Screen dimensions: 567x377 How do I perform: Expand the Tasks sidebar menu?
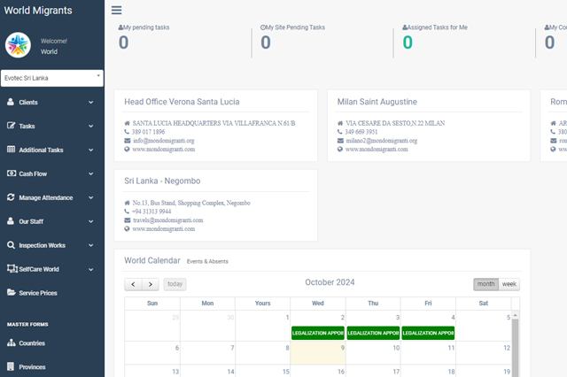point(51,126)
